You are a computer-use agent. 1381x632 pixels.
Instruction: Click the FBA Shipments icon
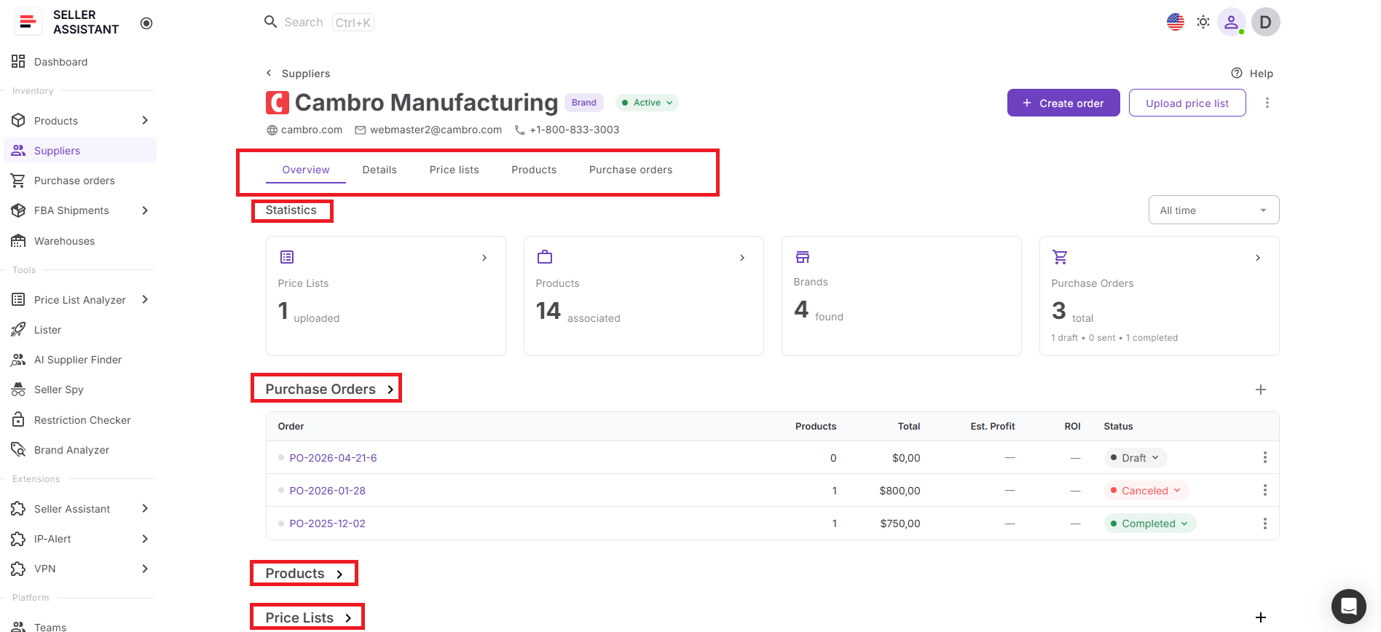pyautogui.click(x=18, y=210)
